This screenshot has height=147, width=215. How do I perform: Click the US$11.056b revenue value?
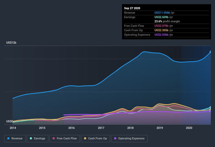(162, 13)
